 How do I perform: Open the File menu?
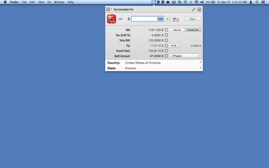click(x=24, y=2)
